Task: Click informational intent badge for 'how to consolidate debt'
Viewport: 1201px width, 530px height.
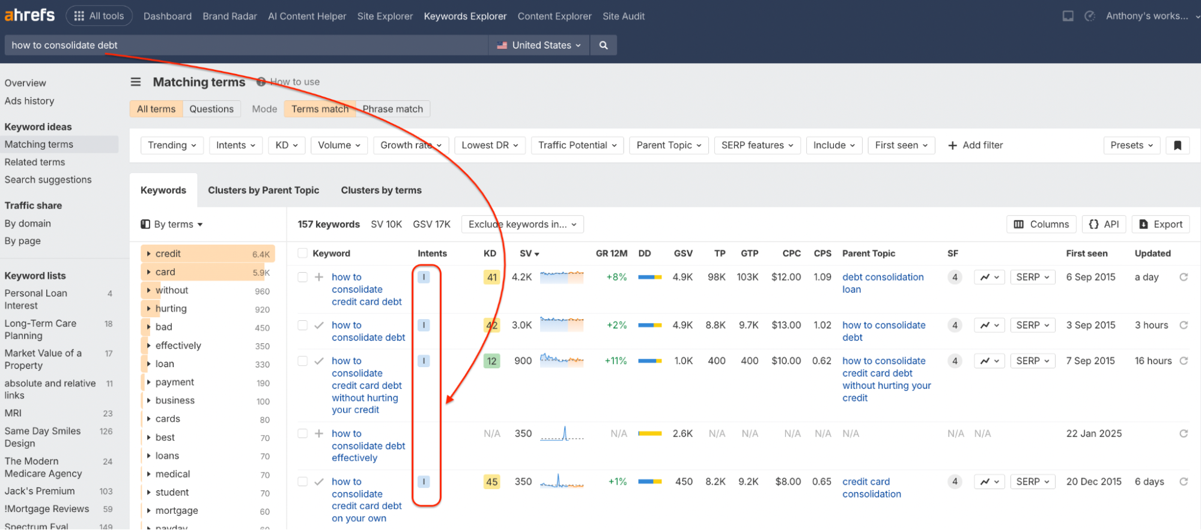Action: click(424, 325)
